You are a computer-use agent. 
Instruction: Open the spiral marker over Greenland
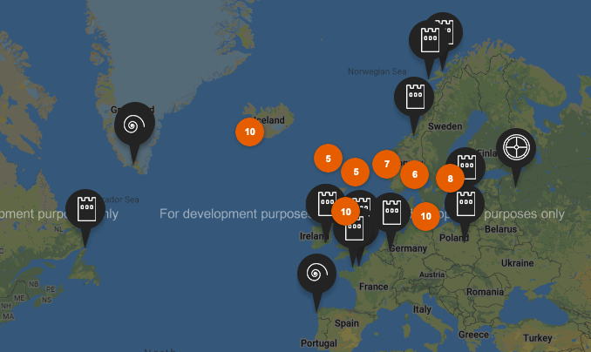(x=134, y=123)
